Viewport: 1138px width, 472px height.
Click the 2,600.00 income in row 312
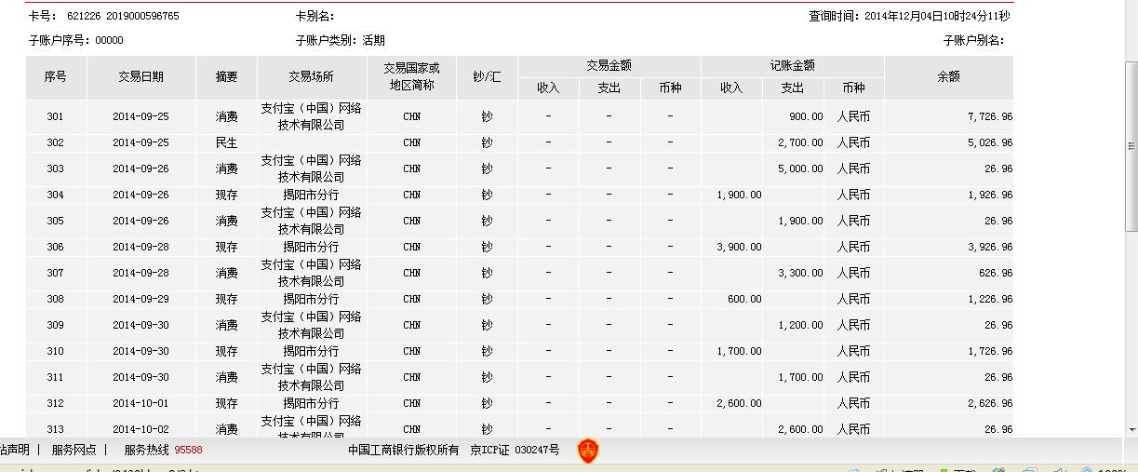point(740,404)
